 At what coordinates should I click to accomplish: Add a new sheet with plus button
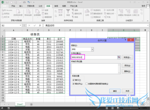[31, 104]
